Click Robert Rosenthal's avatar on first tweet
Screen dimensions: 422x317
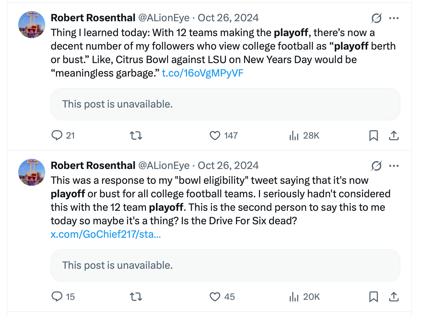(32, 24)
